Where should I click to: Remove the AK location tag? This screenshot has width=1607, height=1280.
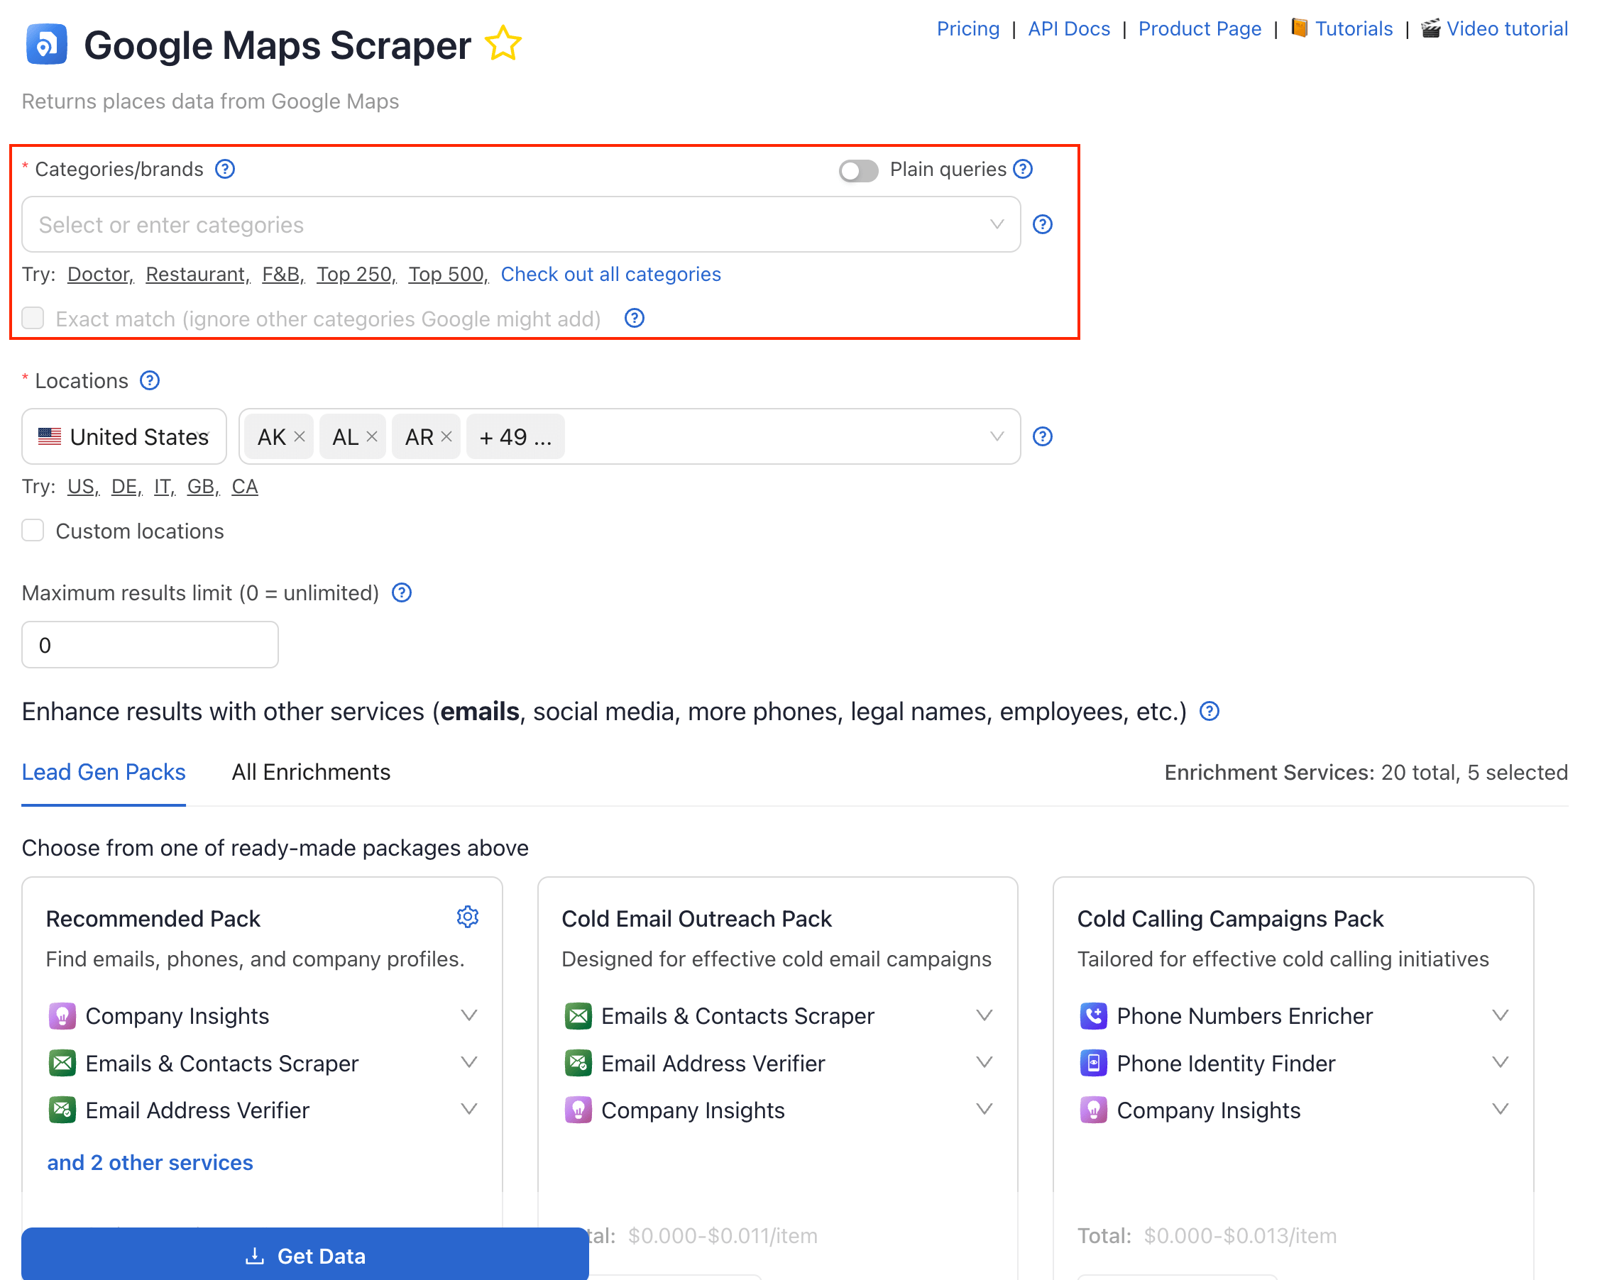pyautogui.click(x=300, y=436)
